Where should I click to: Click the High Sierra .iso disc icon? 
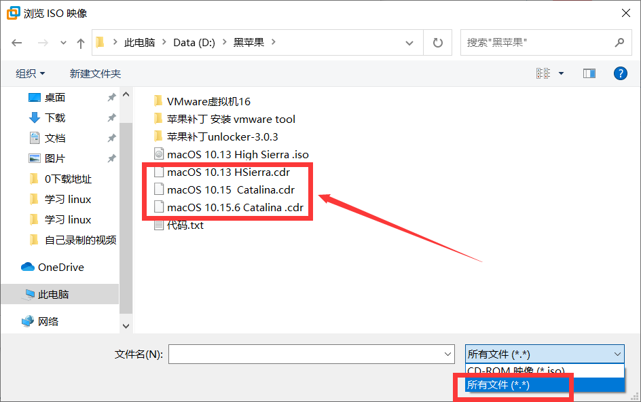coord(159,154)
